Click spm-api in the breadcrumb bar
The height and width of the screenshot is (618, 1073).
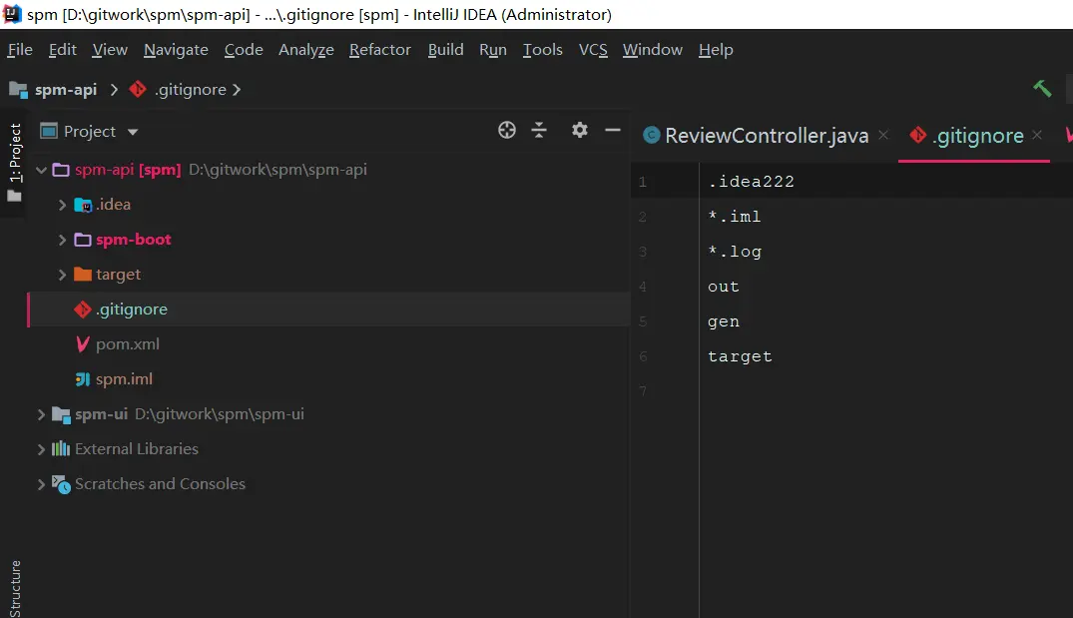[66, 90]
